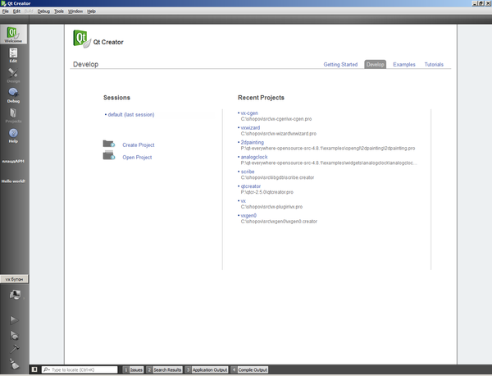
Task: Open Help mode icon
Action: click(x=13, y=135)
